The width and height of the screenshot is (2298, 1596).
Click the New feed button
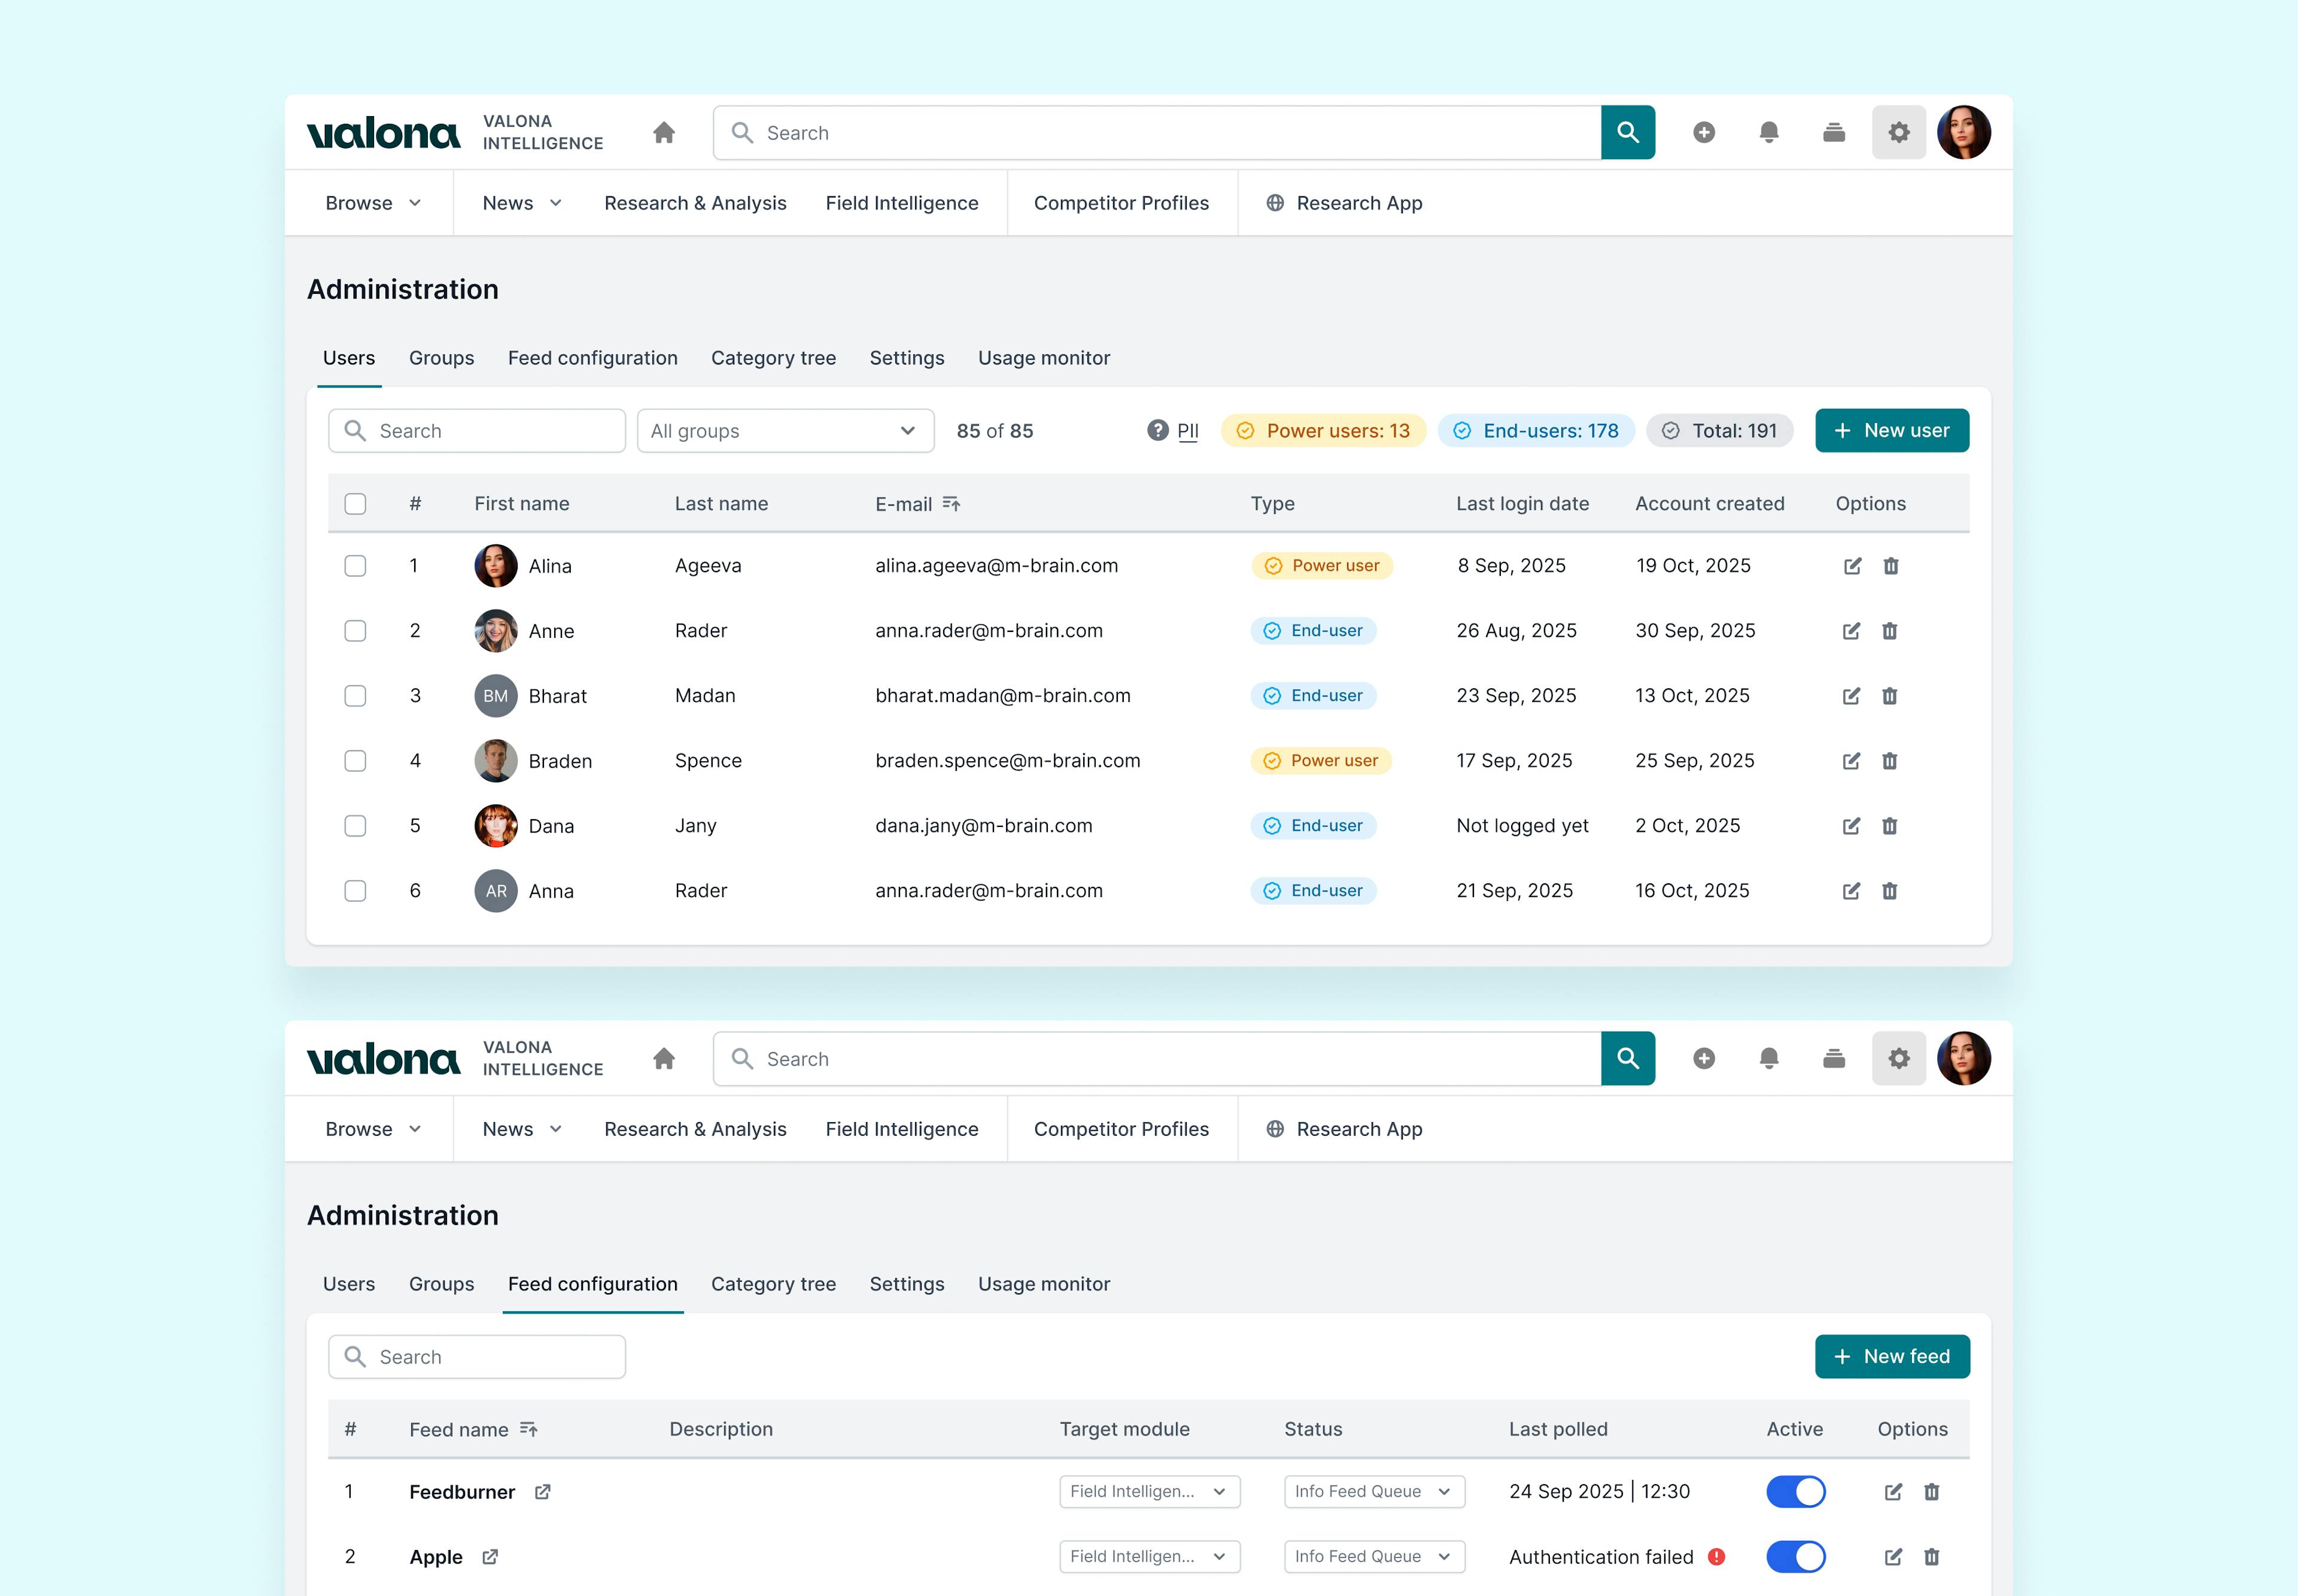1891,1357
